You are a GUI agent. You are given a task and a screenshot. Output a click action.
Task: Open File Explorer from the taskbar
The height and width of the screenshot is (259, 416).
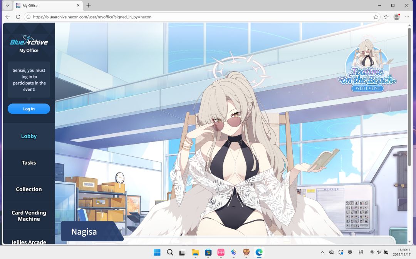click(195, 252)
